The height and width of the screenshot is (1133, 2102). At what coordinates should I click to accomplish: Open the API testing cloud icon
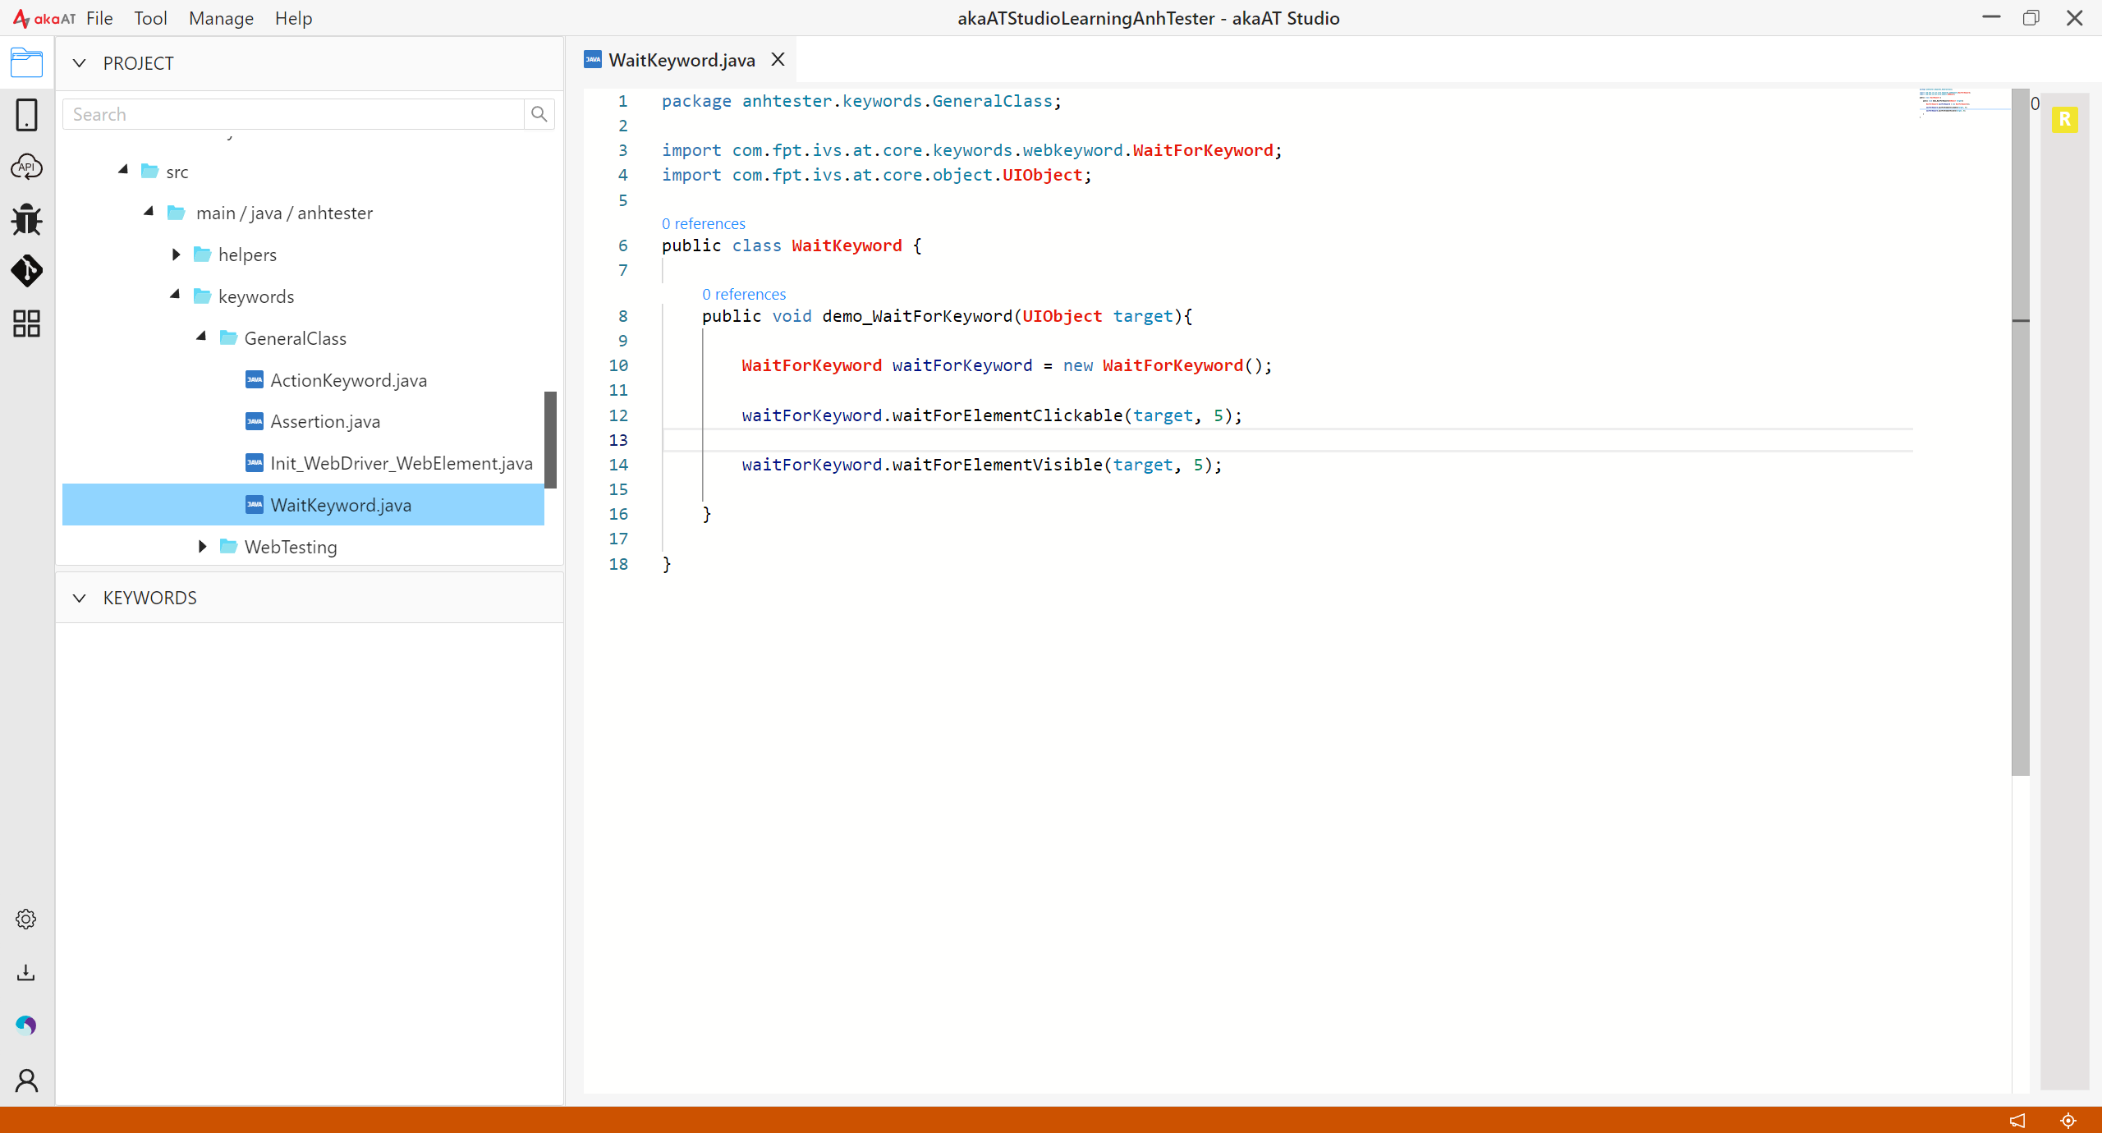click(x=26, y=167)
